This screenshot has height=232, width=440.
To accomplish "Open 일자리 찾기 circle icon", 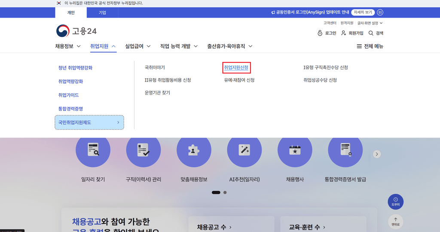I will 93,150.
